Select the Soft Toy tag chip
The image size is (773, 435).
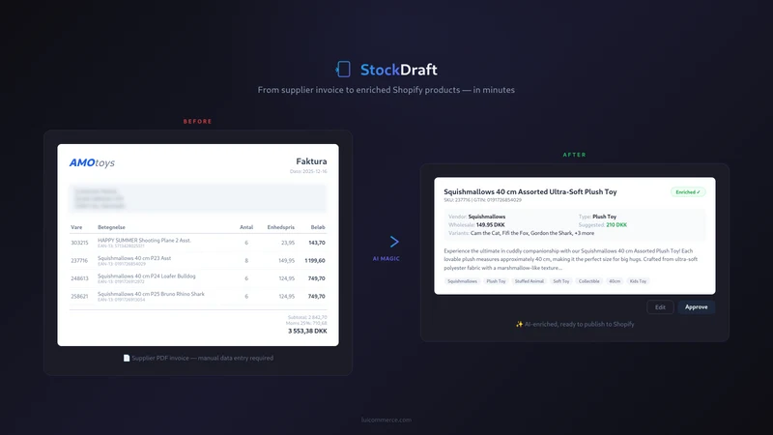[x=561, y=281]
